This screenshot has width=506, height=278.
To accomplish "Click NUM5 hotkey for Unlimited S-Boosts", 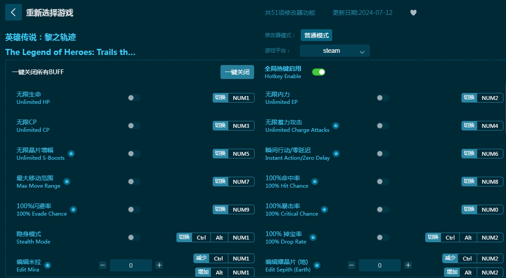I will tap(241, 154).
